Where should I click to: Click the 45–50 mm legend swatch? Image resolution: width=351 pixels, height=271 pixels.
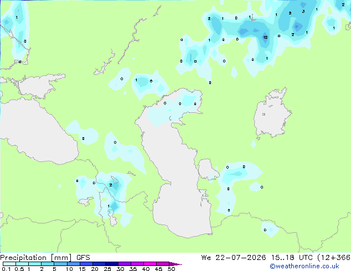[163, 264]
